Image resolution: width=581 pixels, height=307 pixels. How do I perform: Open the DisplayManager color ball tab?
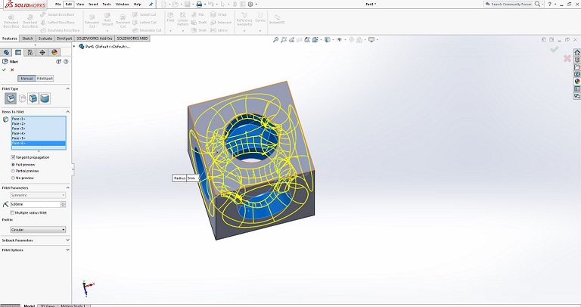tap(54, 53)
